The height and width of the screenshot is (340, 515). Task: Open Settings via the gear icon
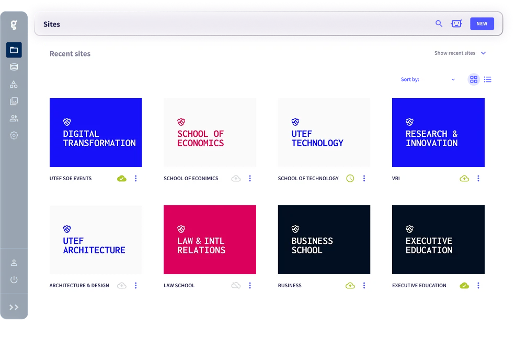[x=14, y=135]
